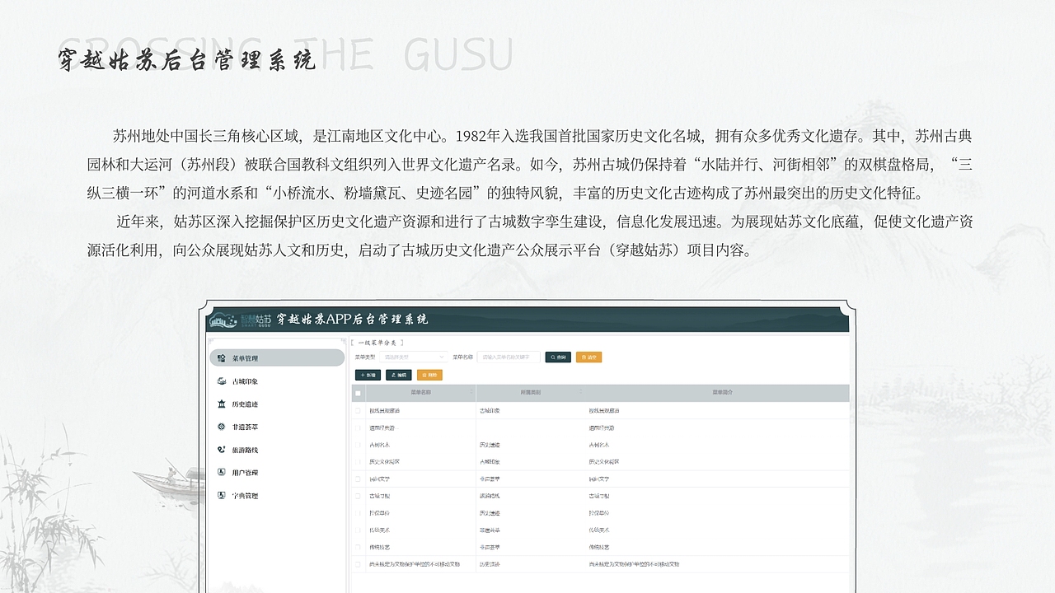Click menu name cell 尚未核定为文物保护单位的不可移动文物
This screenshot has height=593, width=1055.
pos(415,564)
